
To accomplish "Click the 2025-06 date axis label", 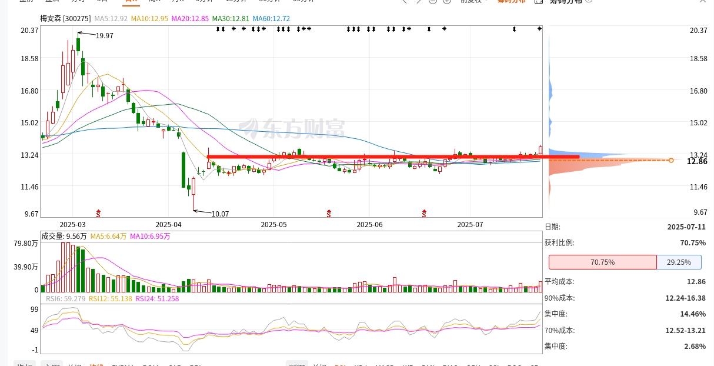I will tap(370, 225).
